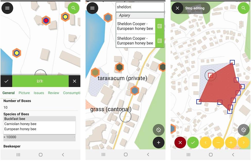
Task: Select the blue apiary marker on the lake
Action: point(108,17)
